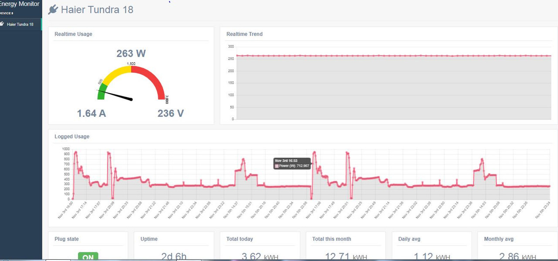Click the Energy Monitor title in the sidebar
Image resolution: width=558 pixels, height=261 pixels.
(20, 4)
